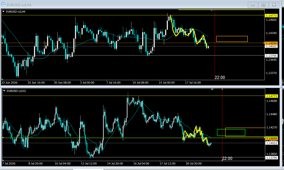Click the 8 Jul 20:00 time label

click(x=35, y=163)
